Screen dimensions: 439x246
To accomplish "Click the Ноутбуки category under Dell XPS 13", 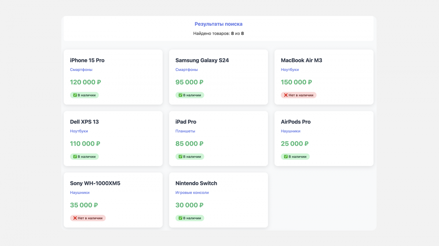I will pyautogui.click(x=79, y=131).
